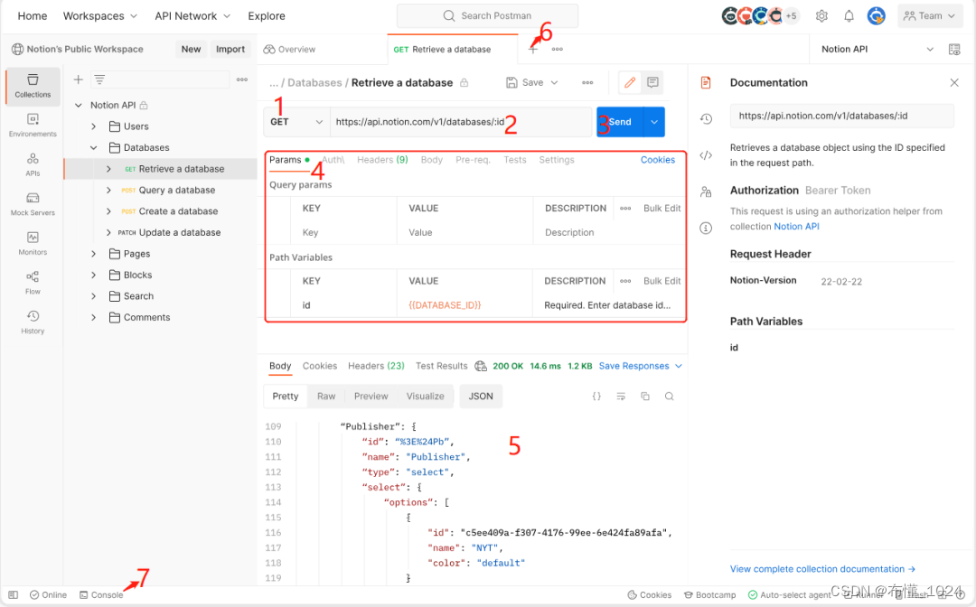Image resolution: width=976 pixels, height=607 pixels.
Task: Copy the response body with copy icon
Action: (645, 397)
